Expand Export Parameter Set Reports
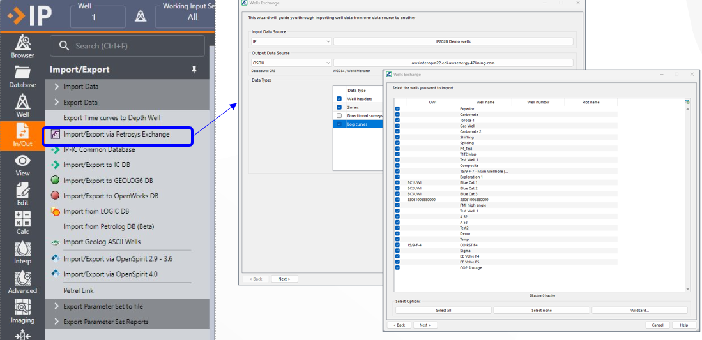Image resolution: width=702 pixels, height=340 pixels. [x=127, y=322]
